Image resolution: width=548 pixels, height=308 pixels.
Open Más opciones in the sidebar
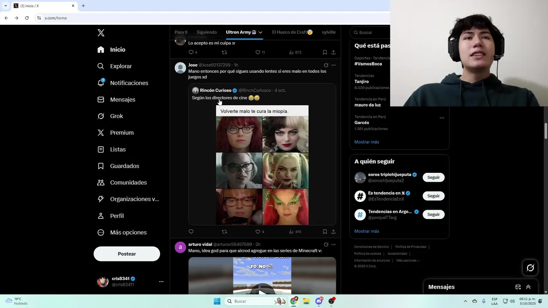click(x=122, y=233)
